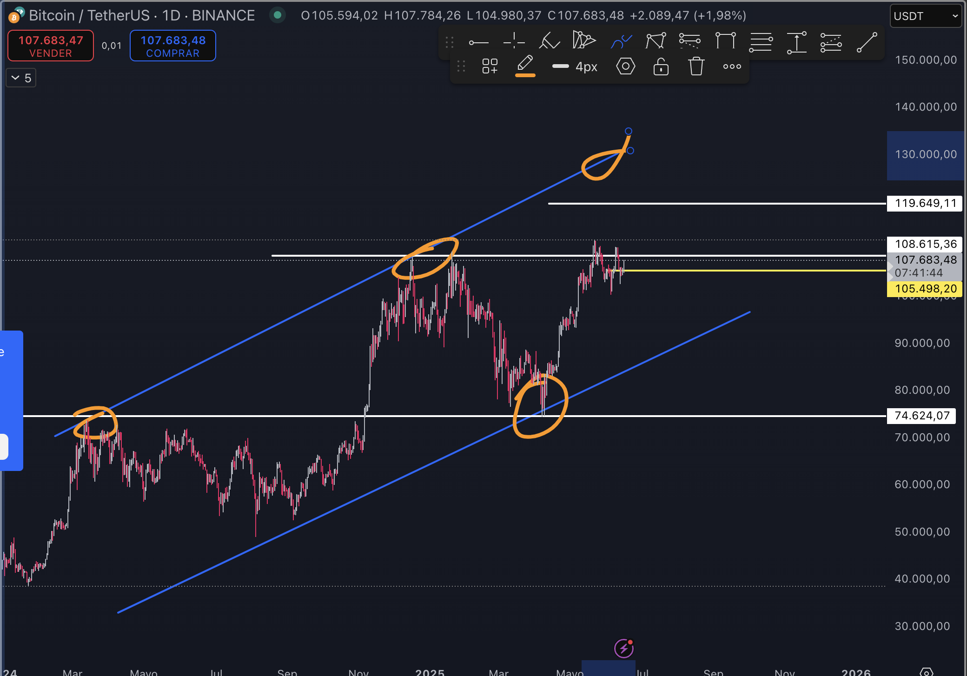Click the Bitcoin symbol logo icon

(x=17, y=15)
